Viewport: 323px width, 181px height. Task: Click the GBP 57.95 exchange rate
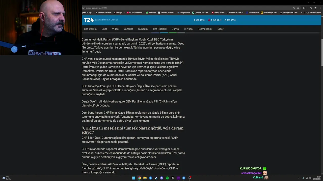pos(230,20)
